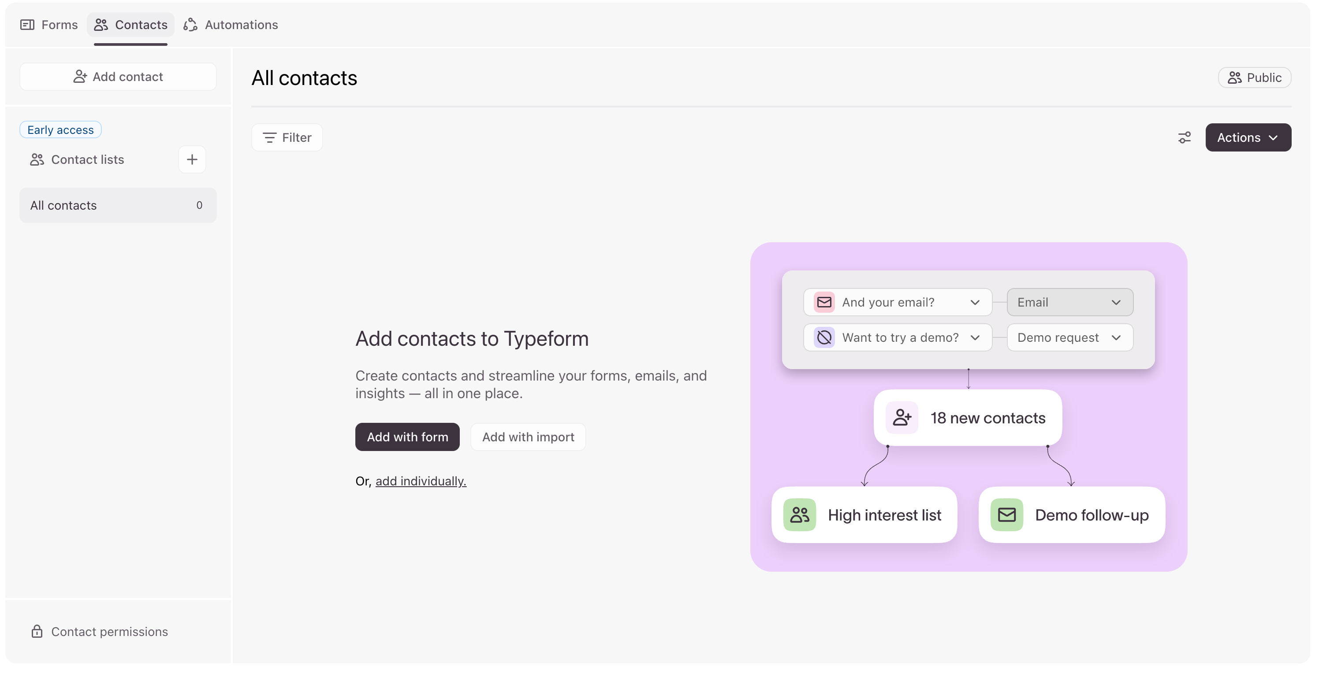Image resolution: width=1319 pixels, height=673 pixels.
Task: Click the lock icon for Contact permissions
Action: coord(37,632)
